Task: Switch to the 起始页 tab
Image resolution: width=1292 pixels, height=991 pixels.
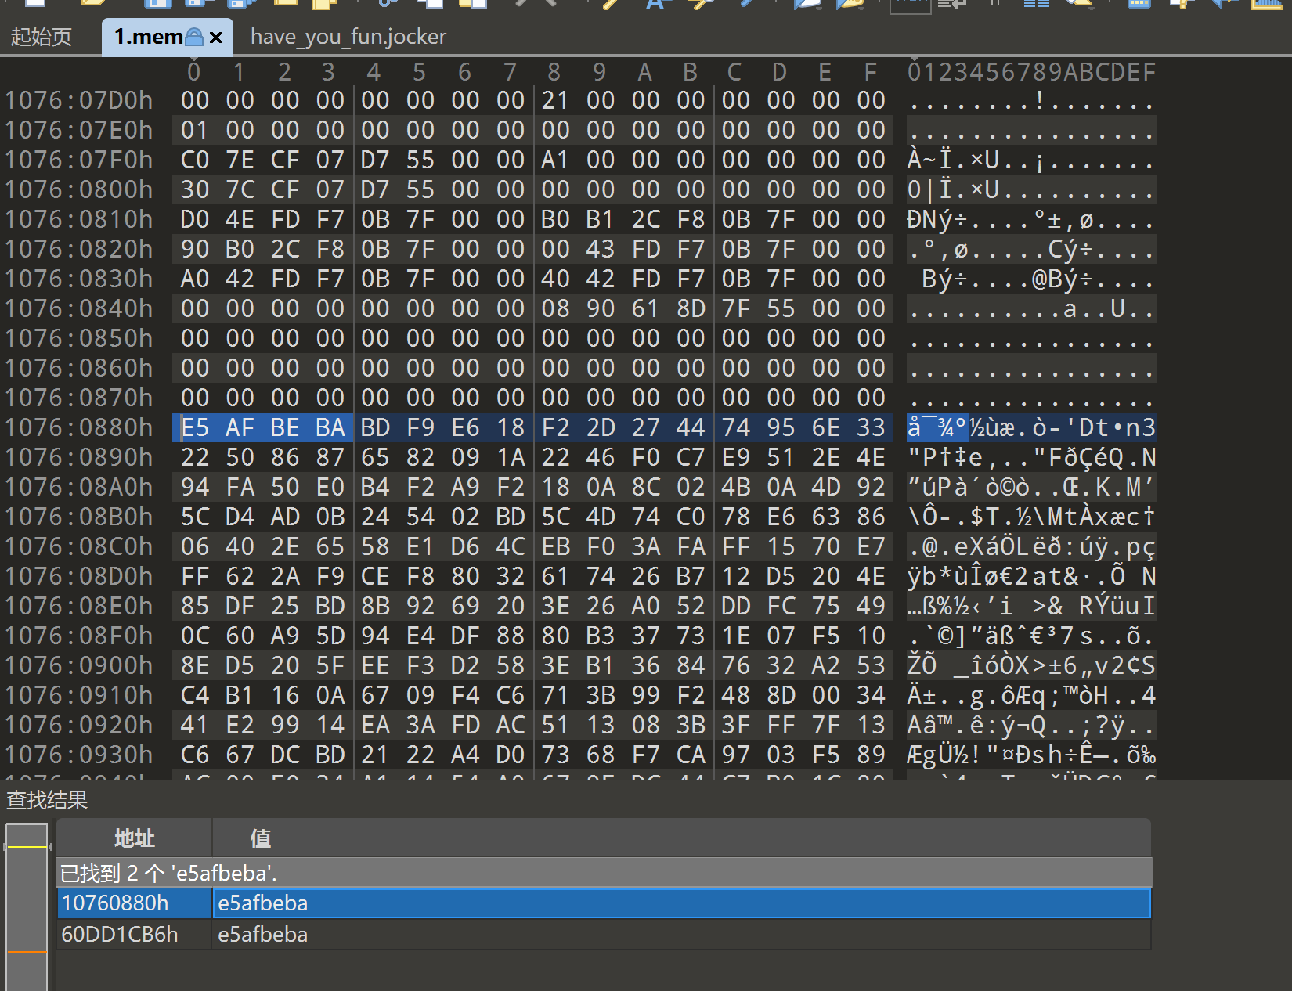Action: (x=42, y=37)
